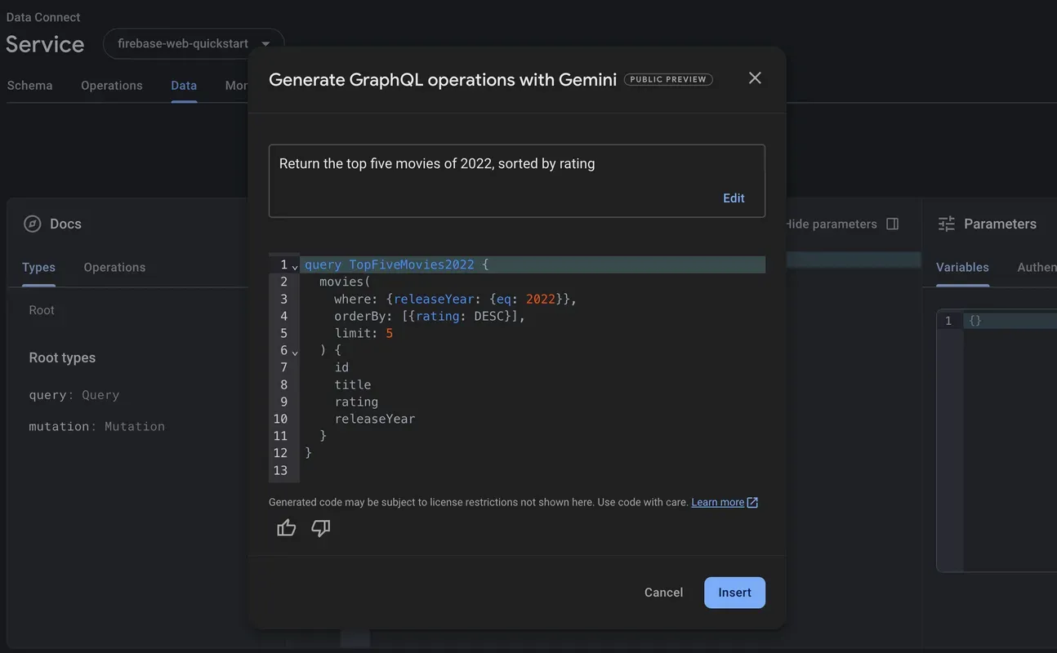This screenshot has width=1057, height=653.
Task: Give thumbs up feedback on generated code
Action: [x=286, y=528]
